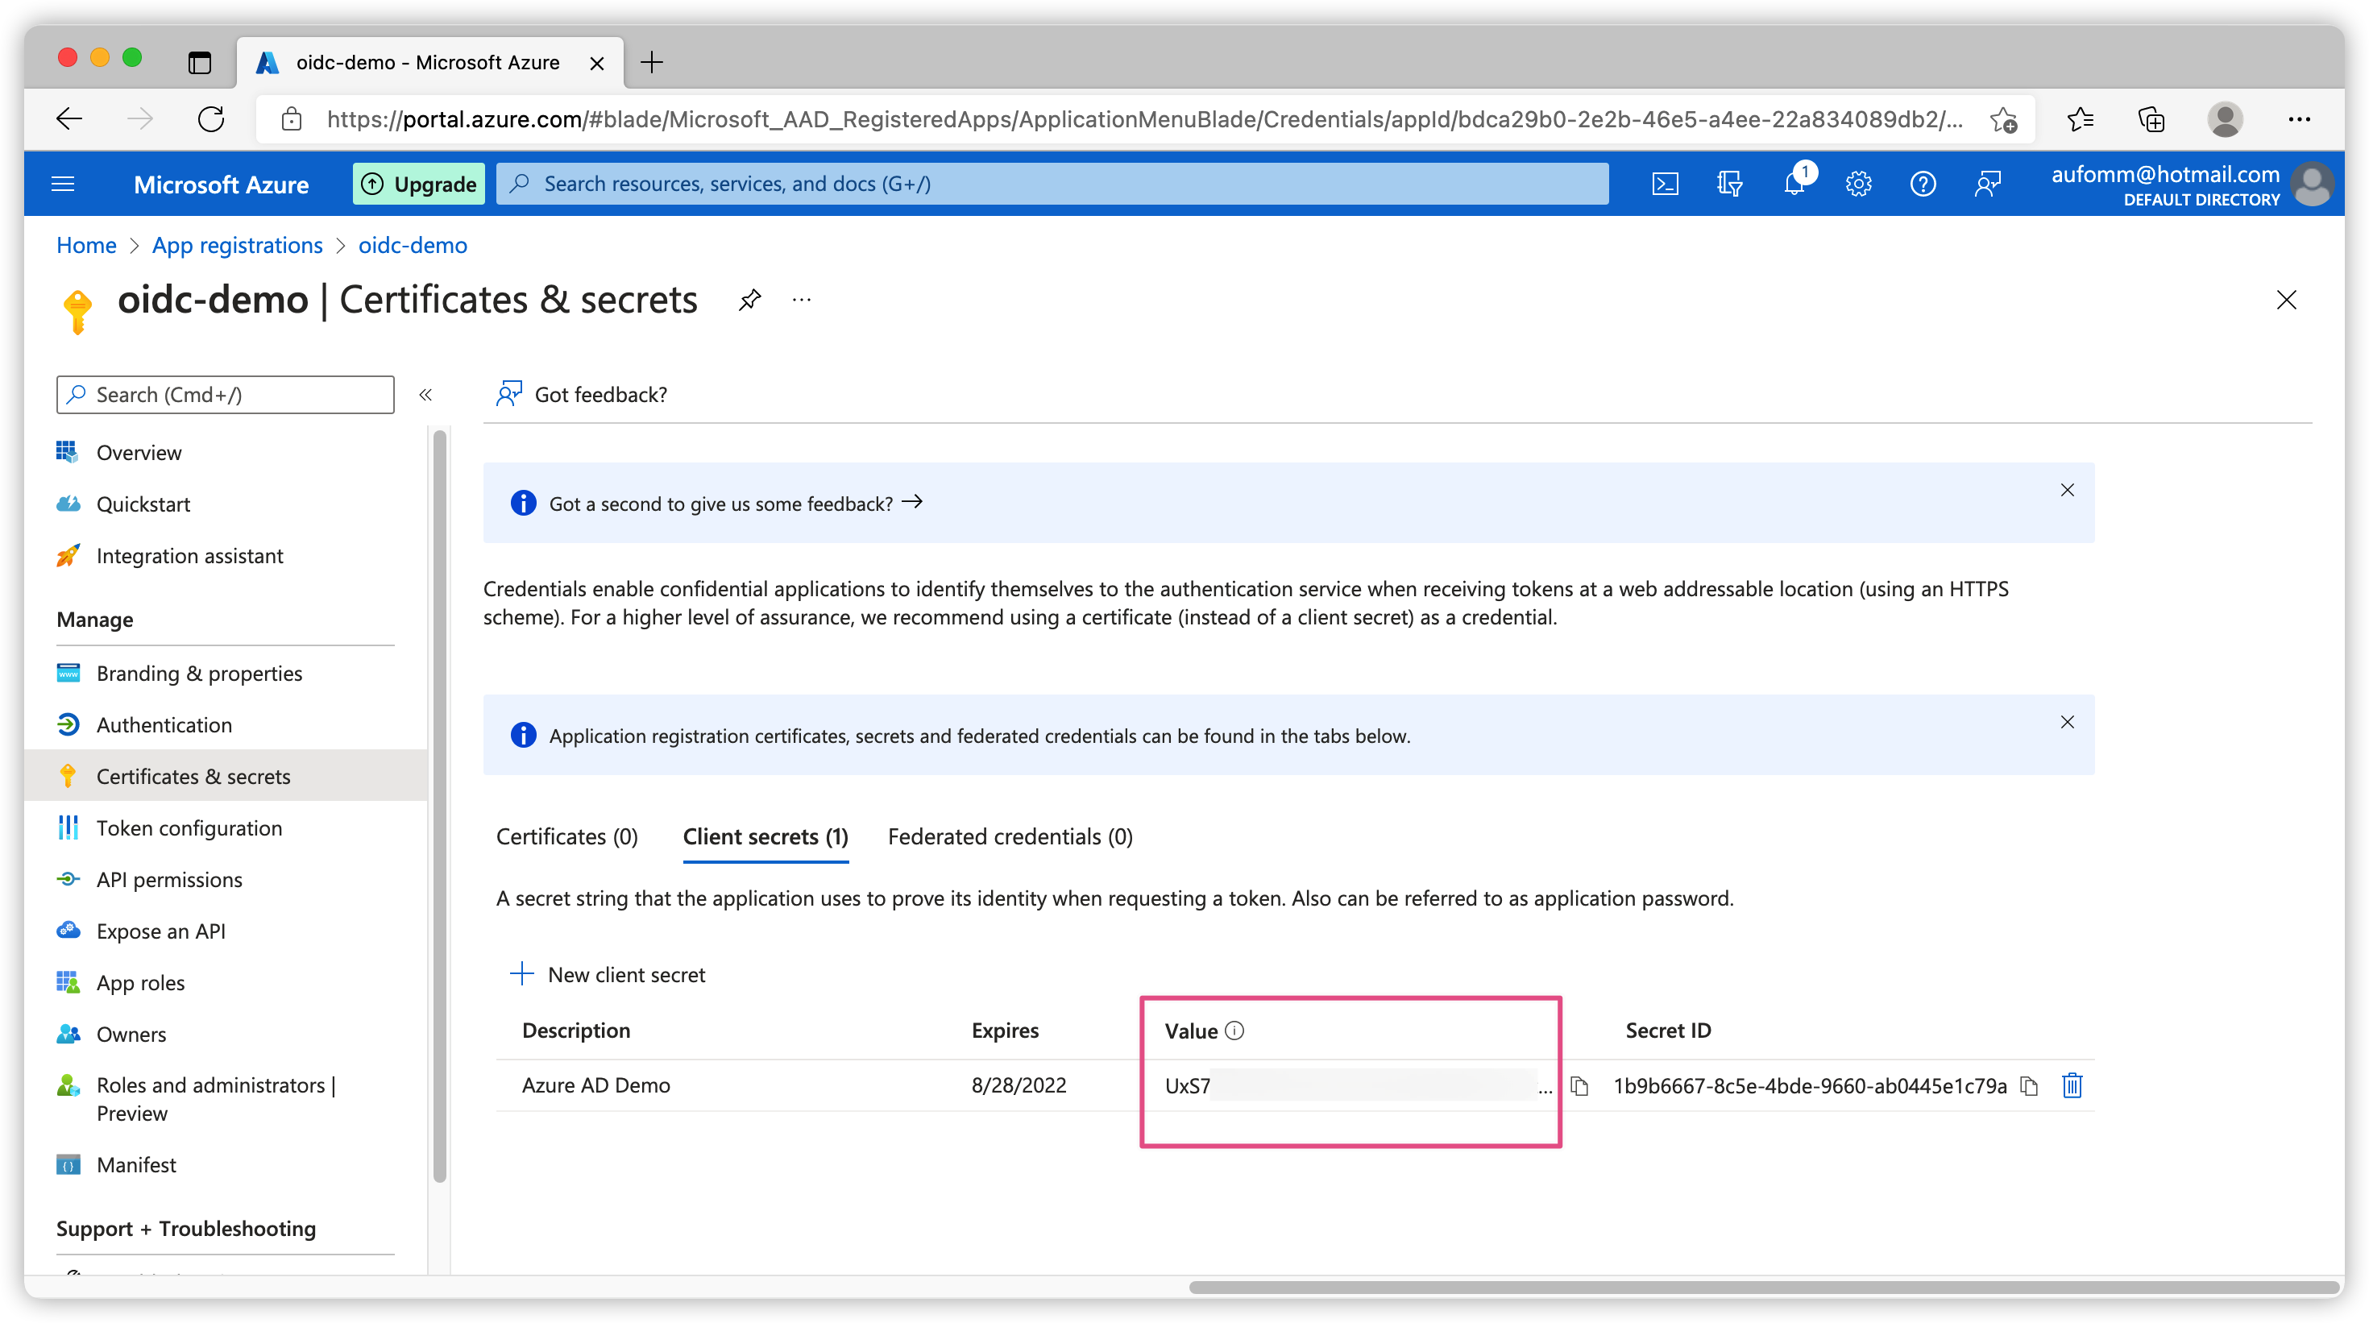Copy the Secret ID

pos(2029,1086)
